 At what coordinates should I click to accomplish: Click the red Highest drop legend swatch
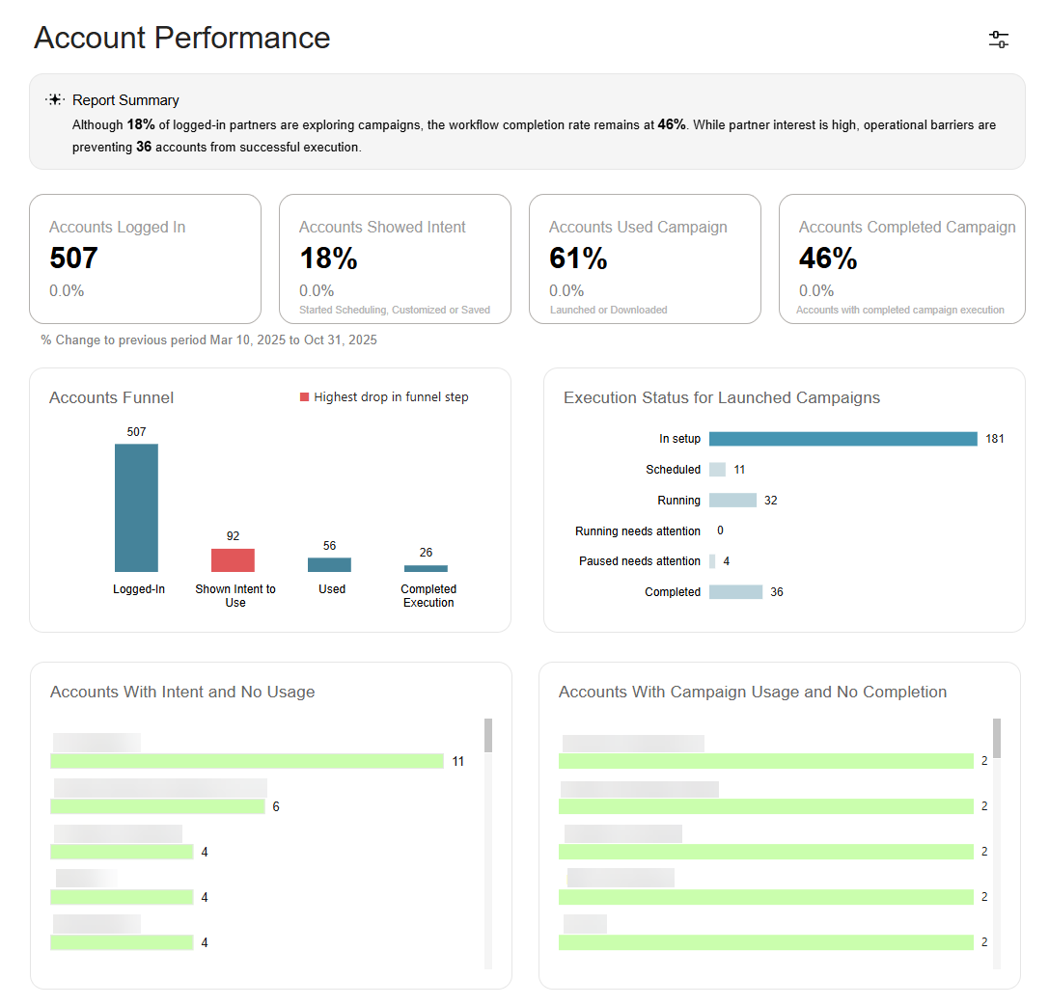click(x=304, y=397)
